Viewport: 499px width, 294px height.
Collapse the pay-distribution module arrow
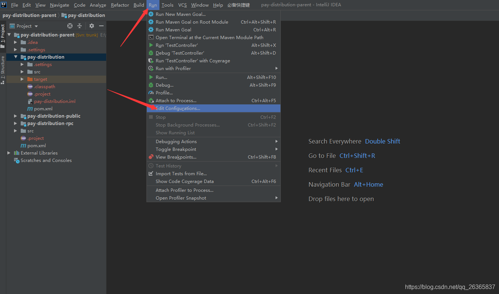click(16, 57)
